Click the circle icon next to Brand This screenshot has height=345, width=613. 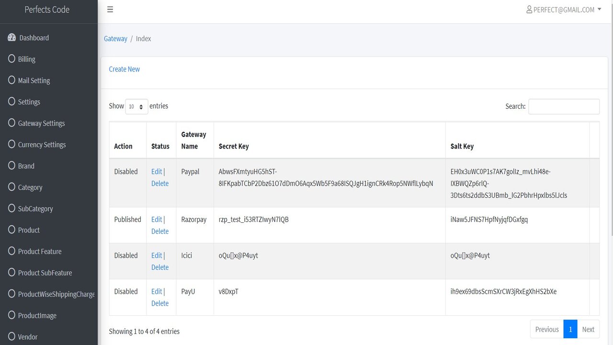tap(12, 166)
